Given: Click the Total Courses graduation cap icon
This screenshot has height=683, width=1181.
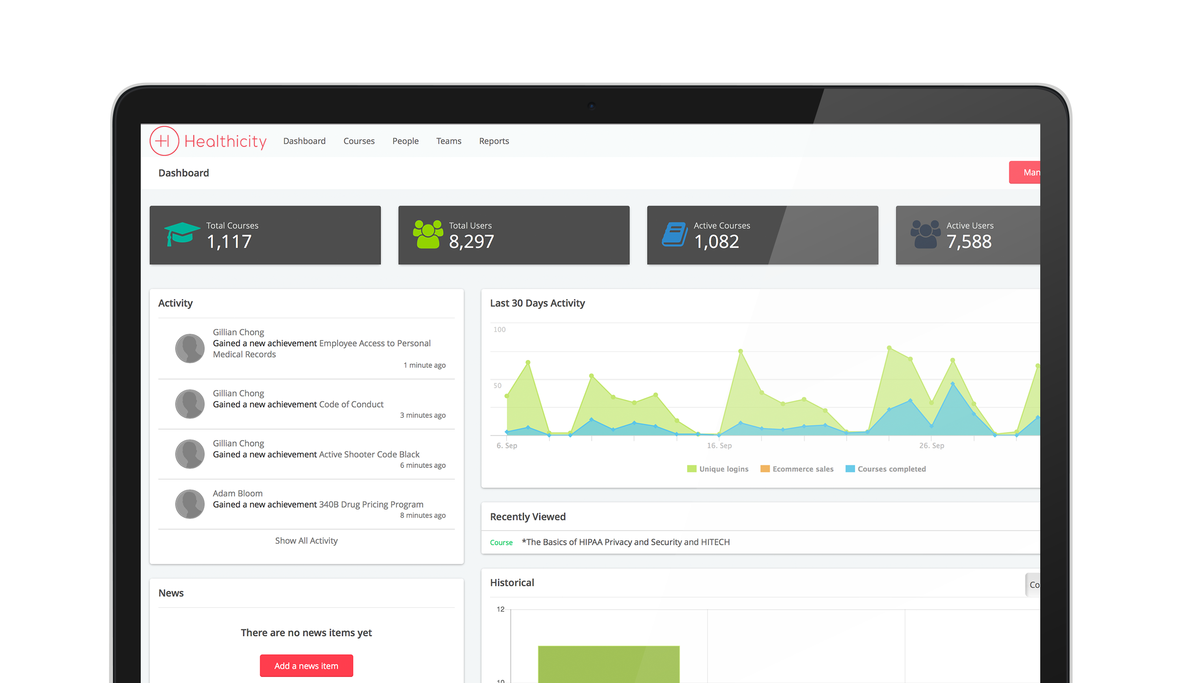Looking at the screenshot, I should (x=182, y=234).
